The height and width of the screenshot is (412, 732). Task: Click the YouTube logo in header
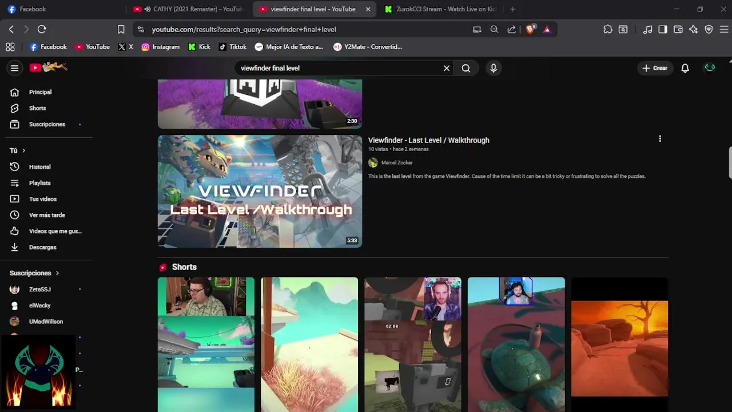click(x=49, y=68)
